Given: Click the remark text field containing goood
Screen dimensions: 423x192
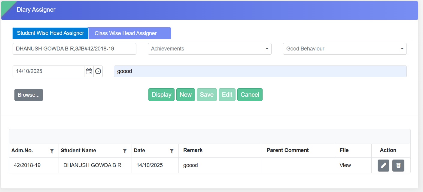Looking at the screenshot, I should (x=260, y=72).
